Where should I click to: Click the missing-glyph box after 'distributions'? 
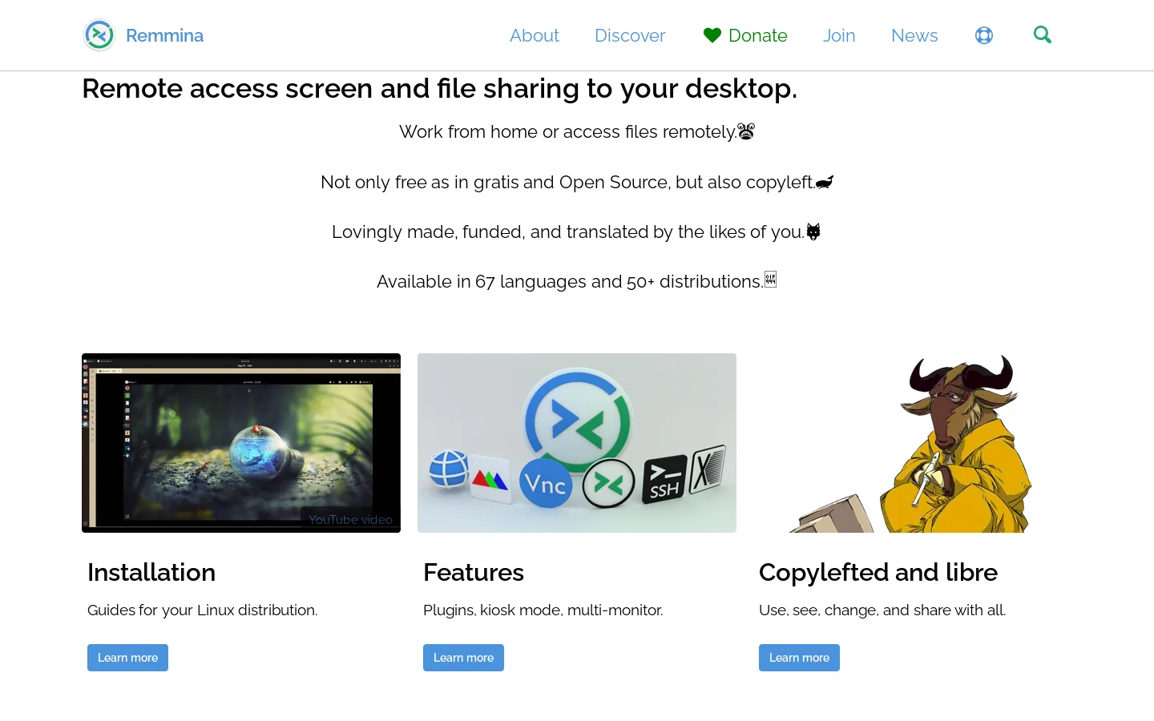point(770,280)
